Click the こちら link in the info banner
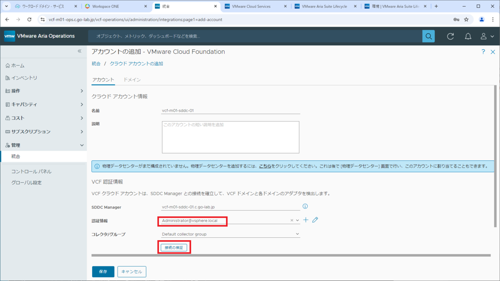The image size is (500, 281). point(265,166)
